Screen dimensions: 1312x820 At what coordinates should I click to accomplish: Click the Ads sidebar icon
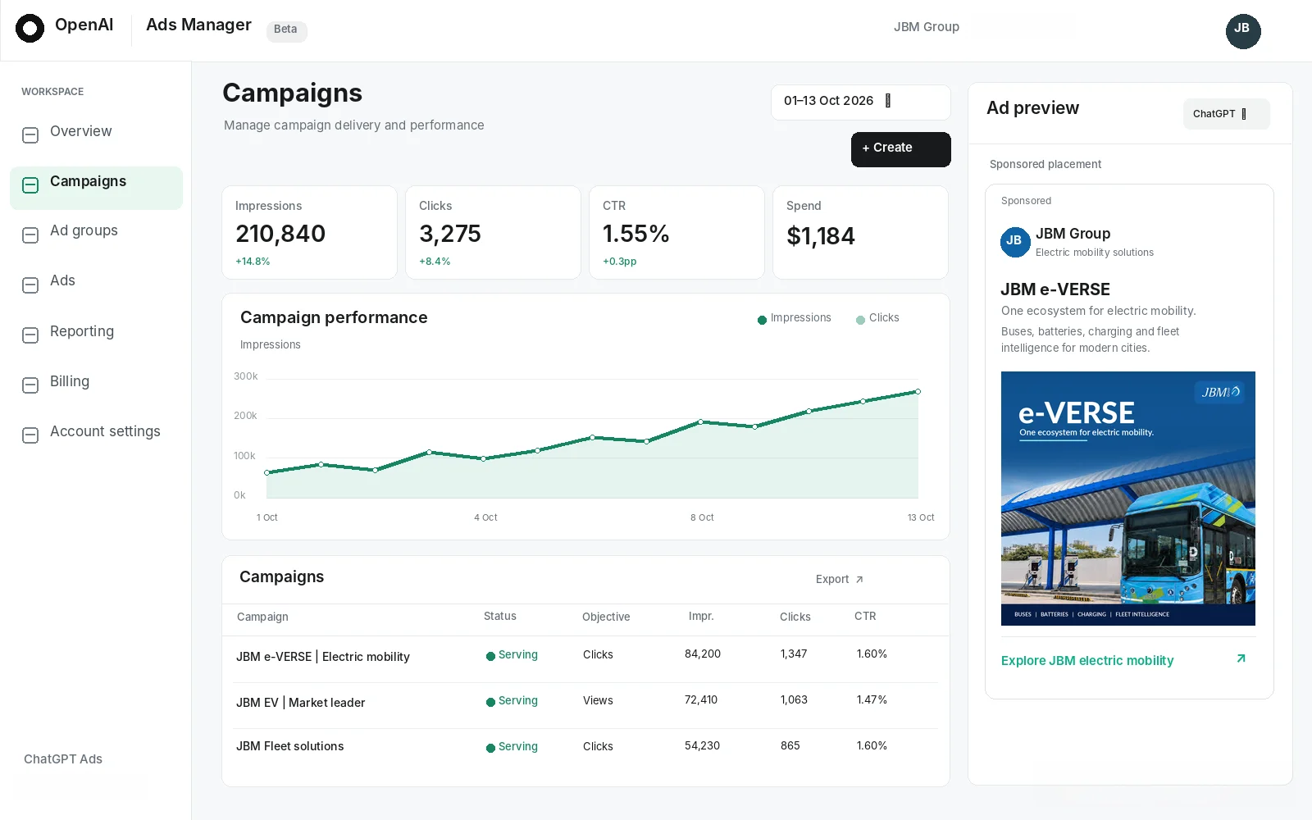(30, 285)
